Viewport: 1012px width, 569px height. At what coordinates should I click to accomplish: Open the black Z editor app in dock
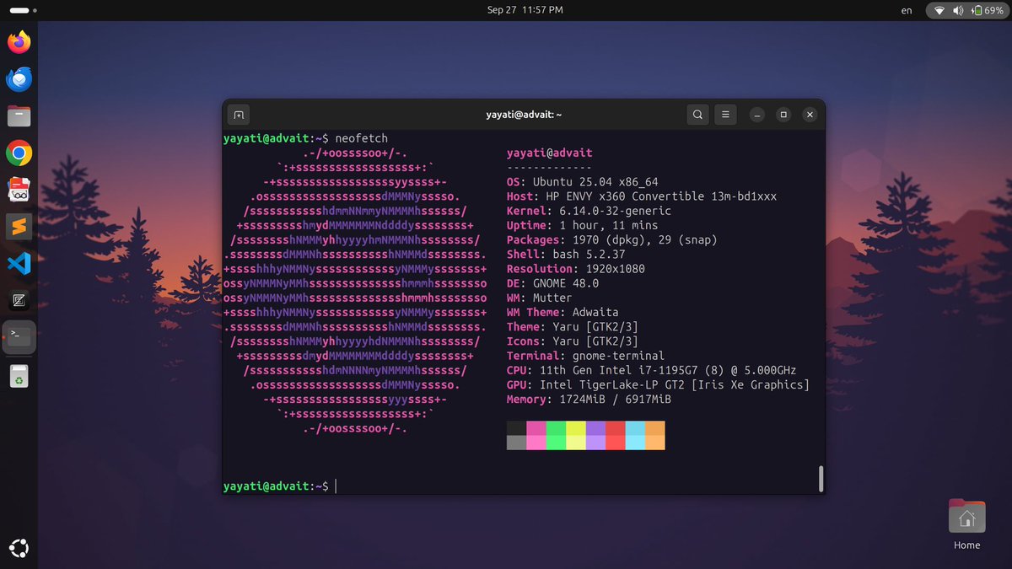pyautogui.click(x=19, y=300)
